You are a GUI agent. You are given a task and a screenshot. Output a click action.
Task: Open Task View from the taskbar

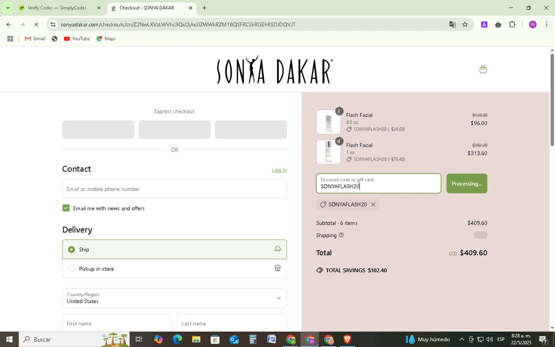(139, 339)
